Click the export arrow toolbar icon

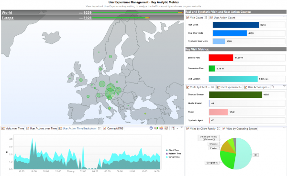tap(173, 128)
